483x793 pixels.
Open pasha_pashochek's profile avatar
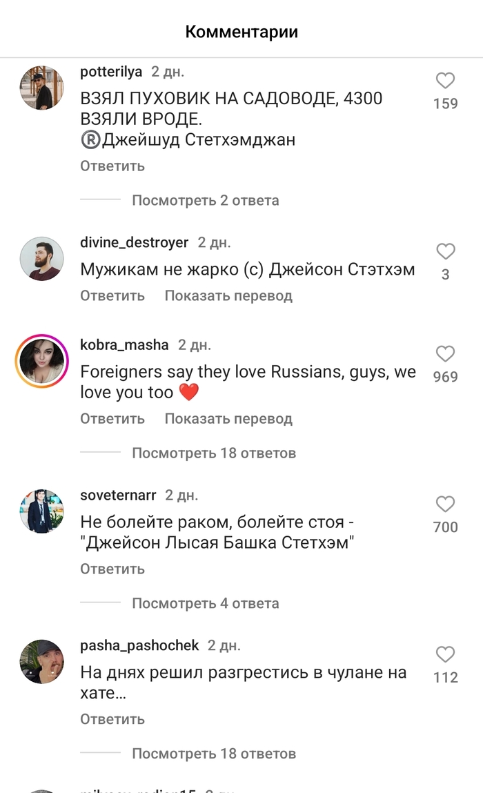[x=41, y=662]
